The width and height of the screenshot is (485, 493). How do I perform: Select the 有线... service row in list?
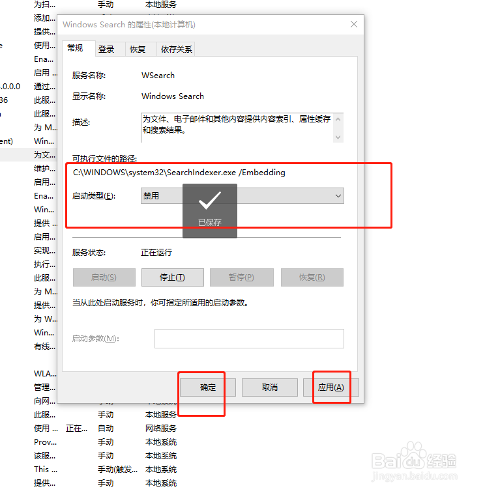pyautogui.click(x=45, y=346)
